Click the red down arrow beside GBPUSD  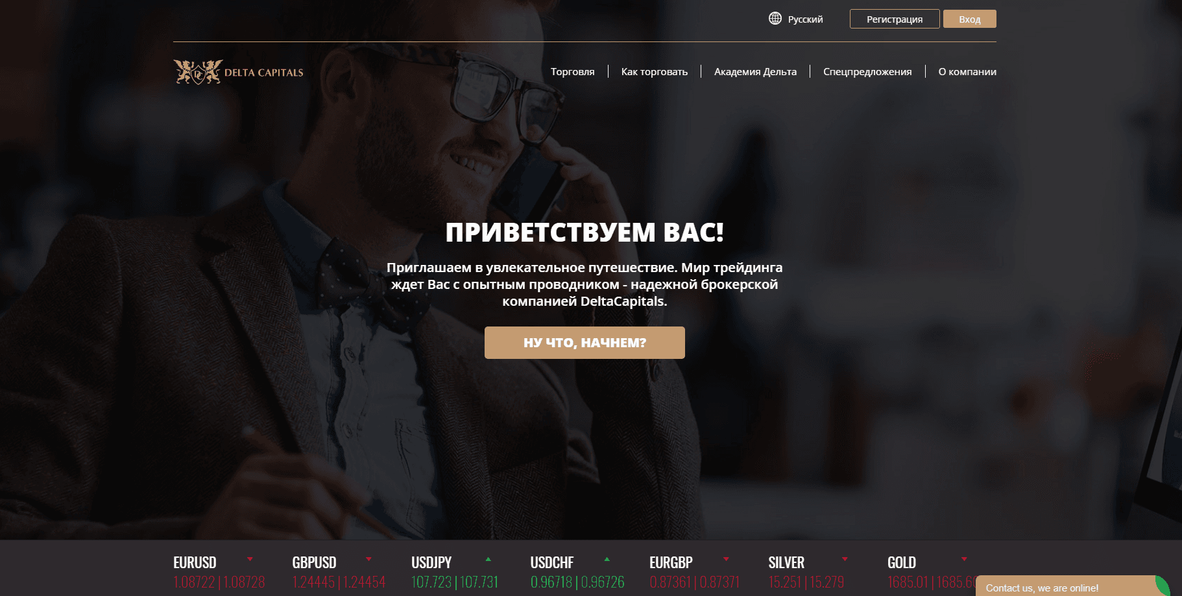click(368, 559)
